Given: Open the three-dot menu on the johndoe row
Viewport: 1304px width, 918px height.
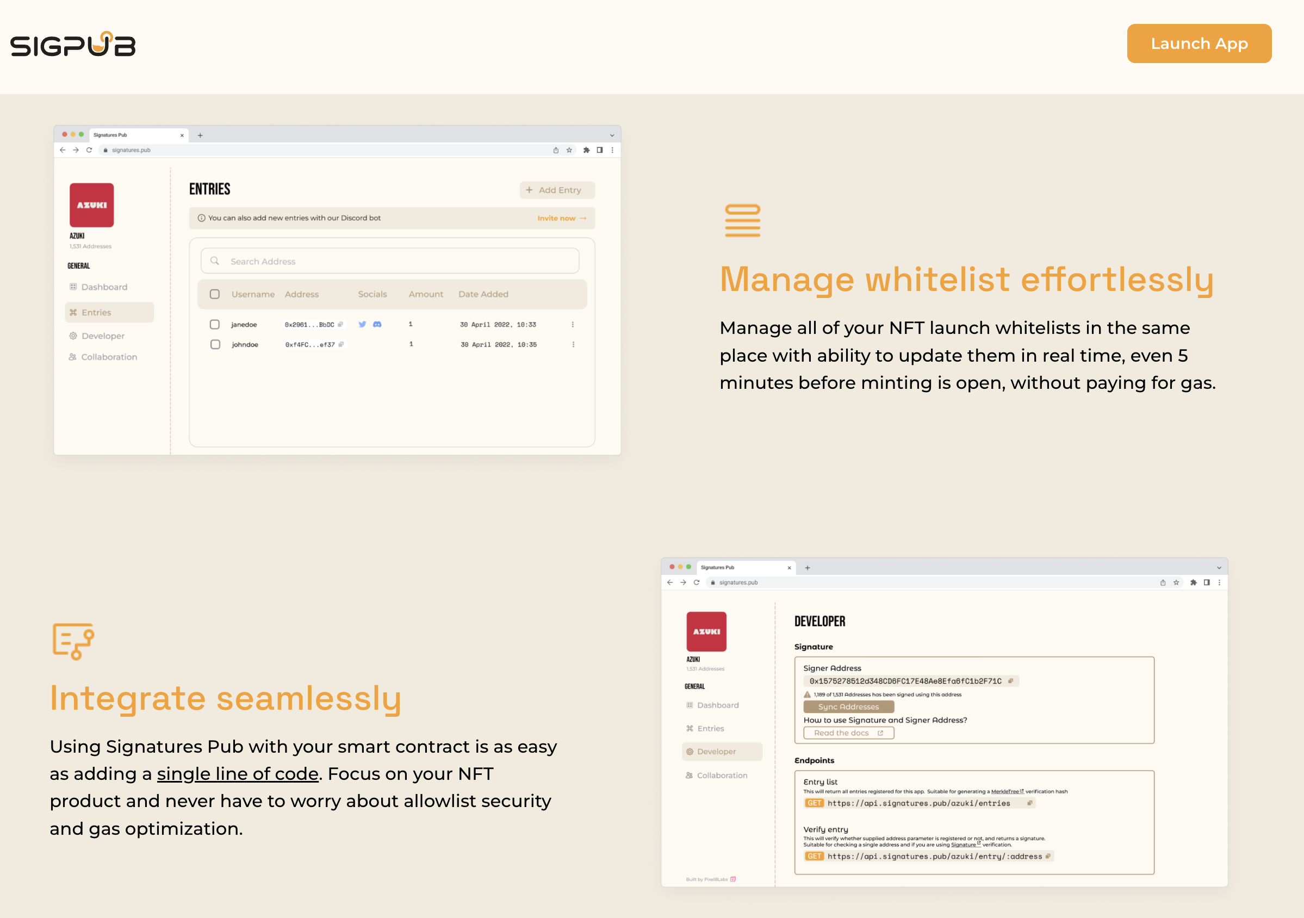Looking at the screenshot, I should (573, 345).
